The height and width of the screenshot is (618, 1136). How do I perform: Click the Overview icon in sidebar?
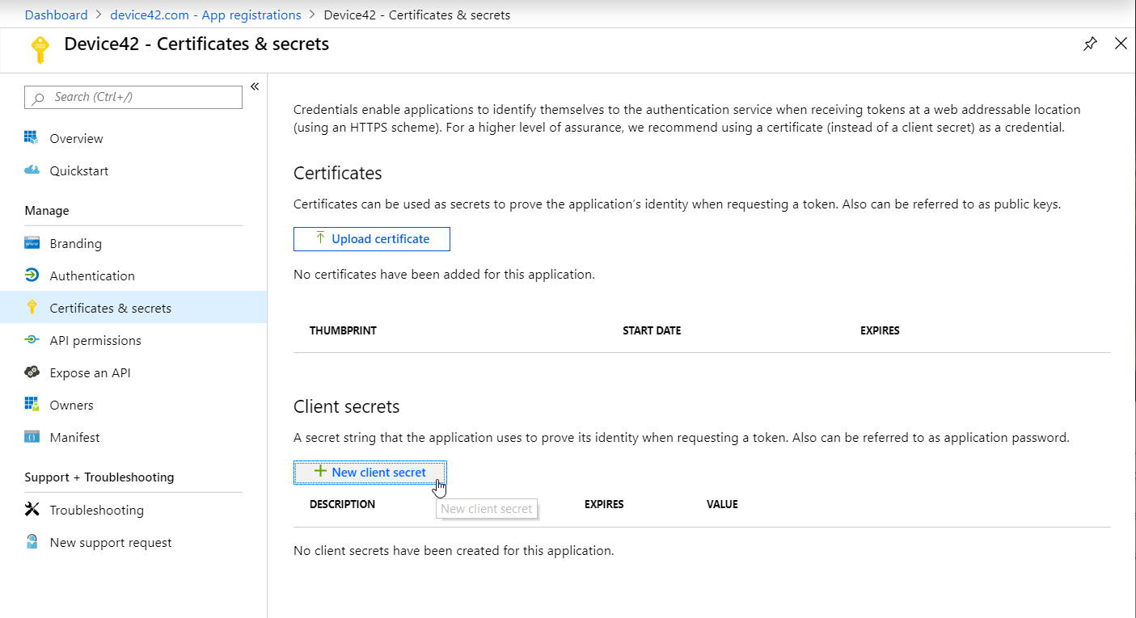pyautogui.click(x=32, y=138)
